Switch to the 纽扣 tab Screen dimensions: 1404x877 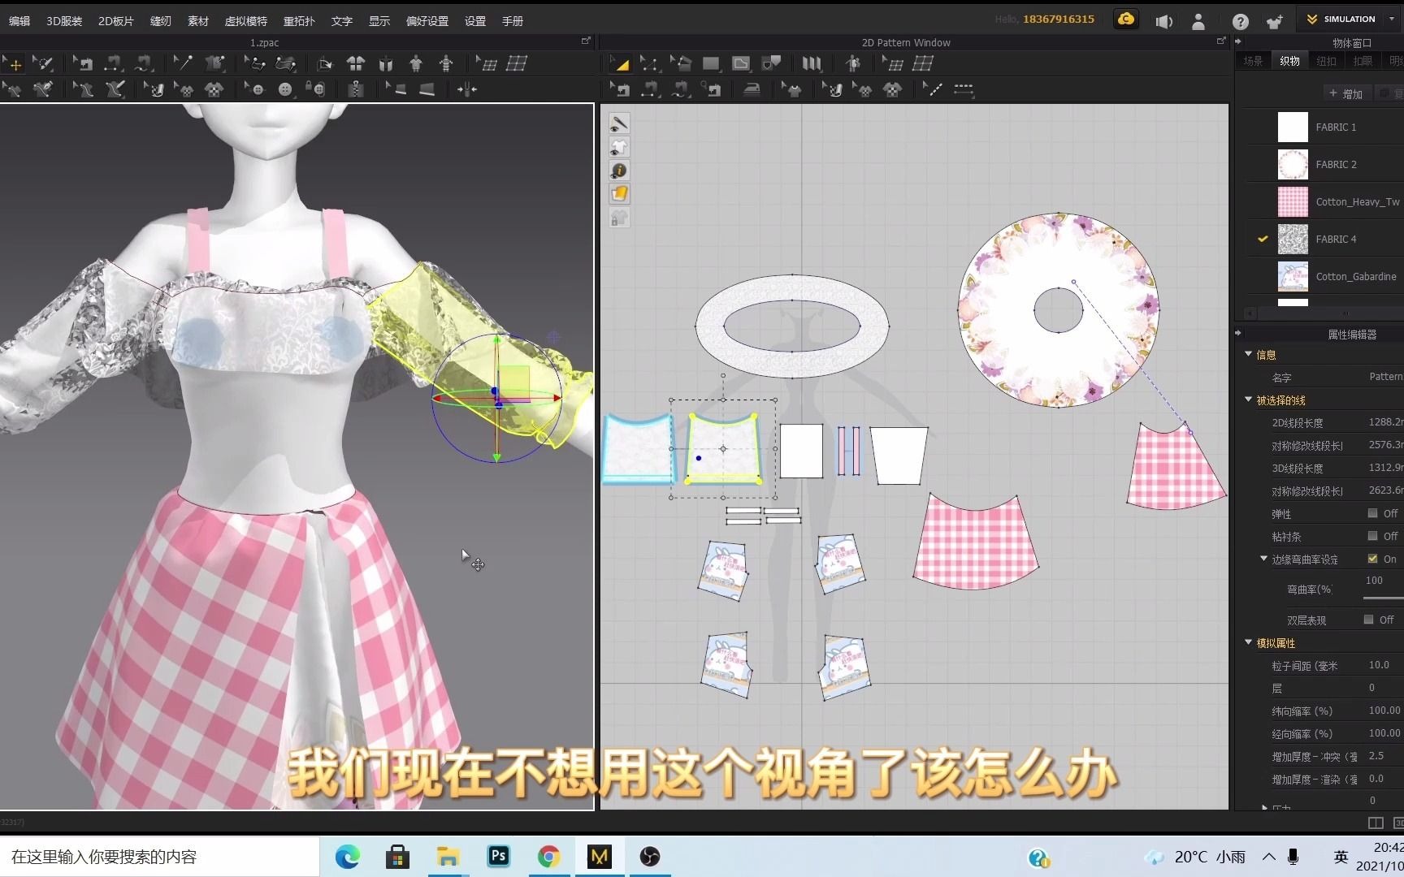(1326, 61)
